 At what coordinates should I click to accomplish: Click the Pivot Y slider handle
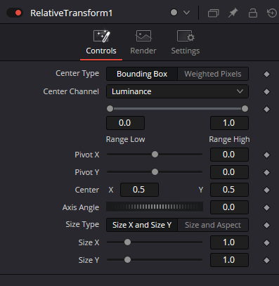[155, 172]
